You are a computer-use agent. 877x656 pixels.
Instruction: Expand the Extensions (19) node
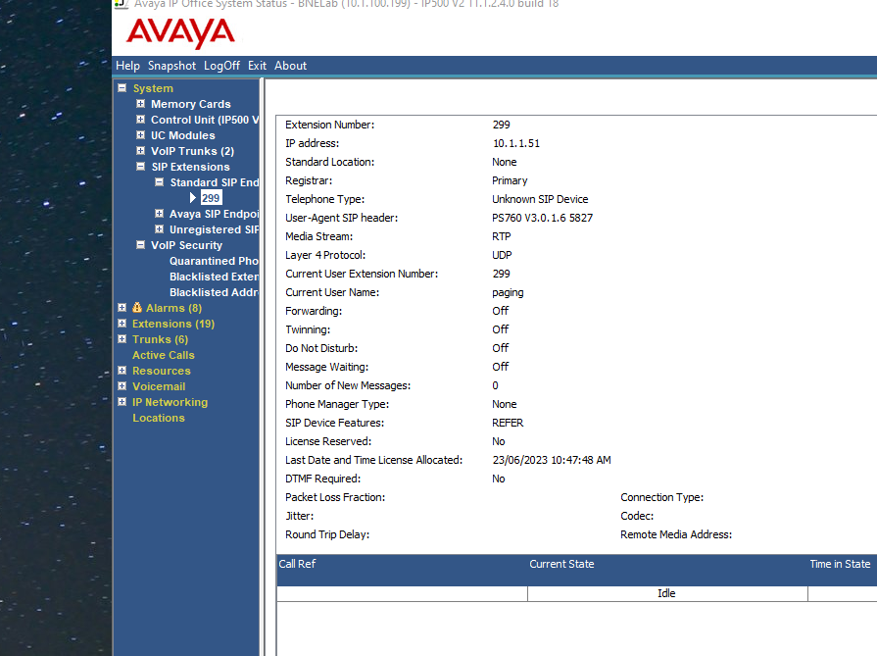point(122,323)
